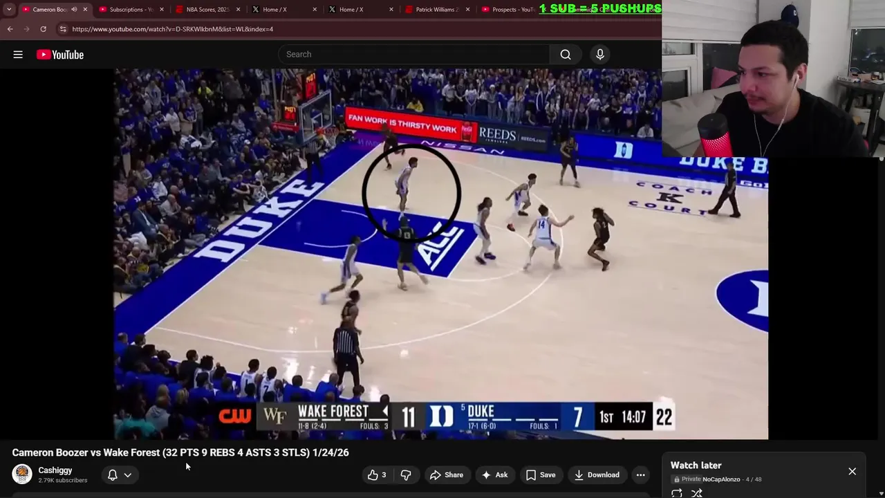Open the YouTube hamburger guide menu

tap(18, 55)
